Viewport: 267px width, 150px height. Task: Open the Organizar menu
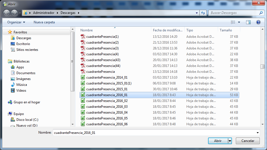point(16,22)
